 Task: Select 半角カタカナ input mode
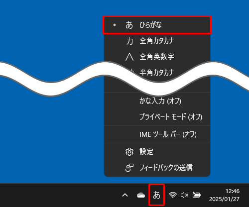pos(157,72)
